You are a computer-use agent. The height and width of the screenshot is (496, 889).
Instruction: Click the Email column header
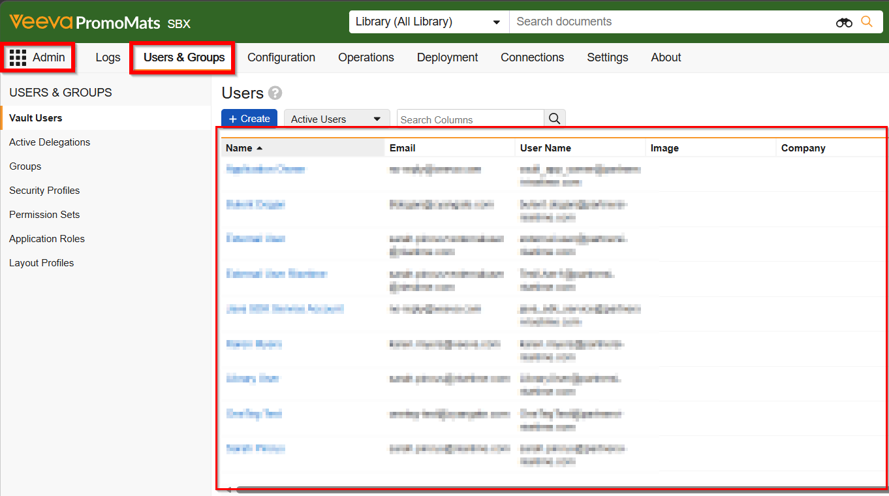450,148
